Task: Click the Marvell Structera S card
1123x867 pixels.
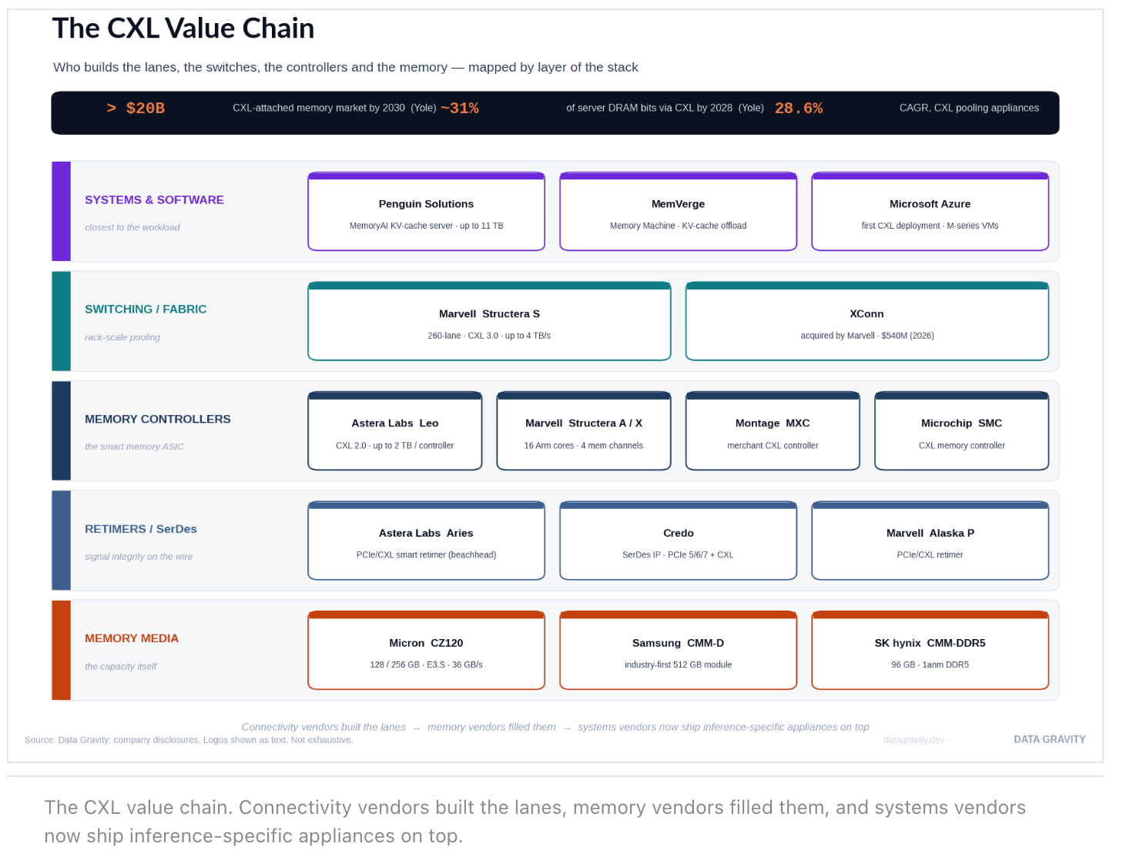Action: [489, 321]
